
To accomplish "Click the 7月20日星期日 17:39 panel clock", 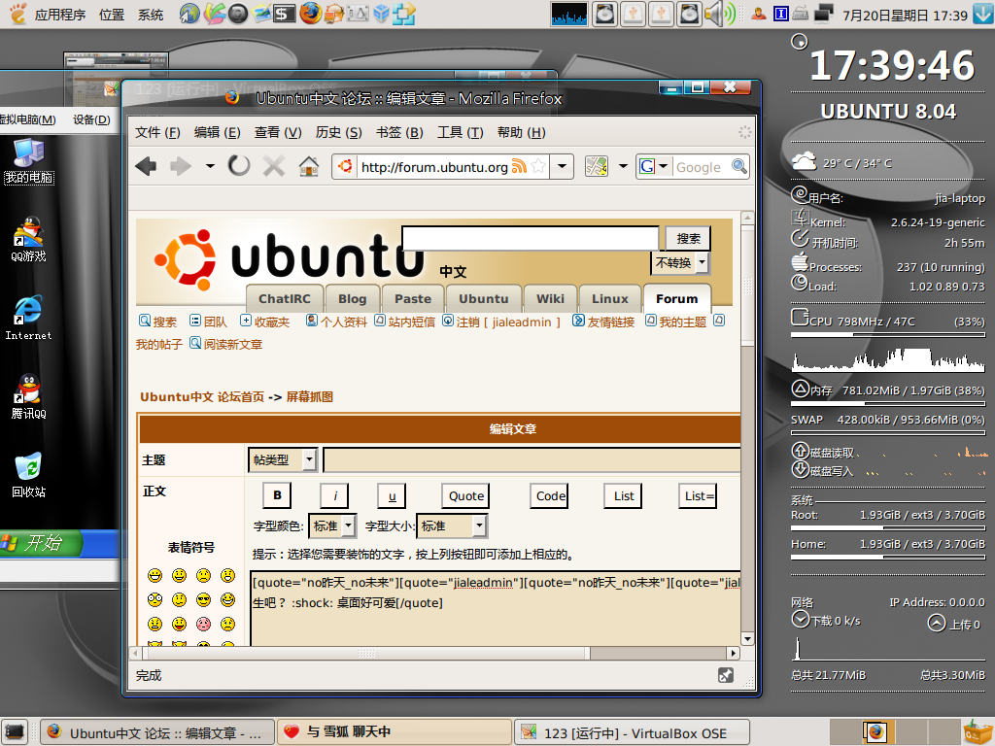I will tap(905, 15).
